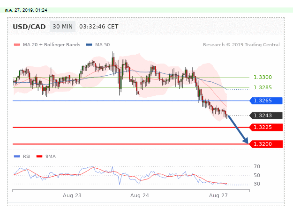The image size is (293, 215).
Task: Click the red 1.3225 support price tag
Action: 266,127
